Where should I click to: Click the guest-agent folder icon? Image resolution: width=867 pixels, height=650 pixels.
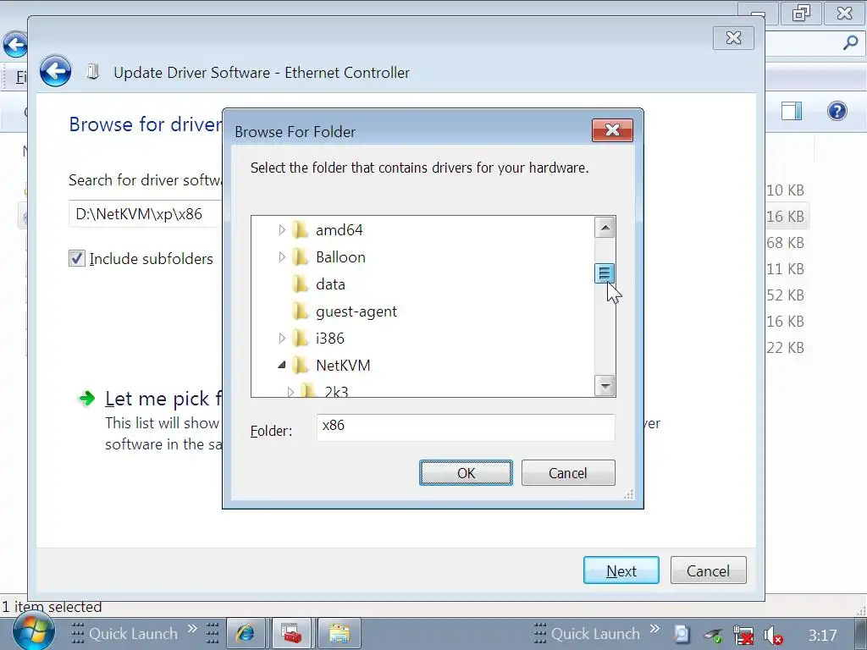300,311
